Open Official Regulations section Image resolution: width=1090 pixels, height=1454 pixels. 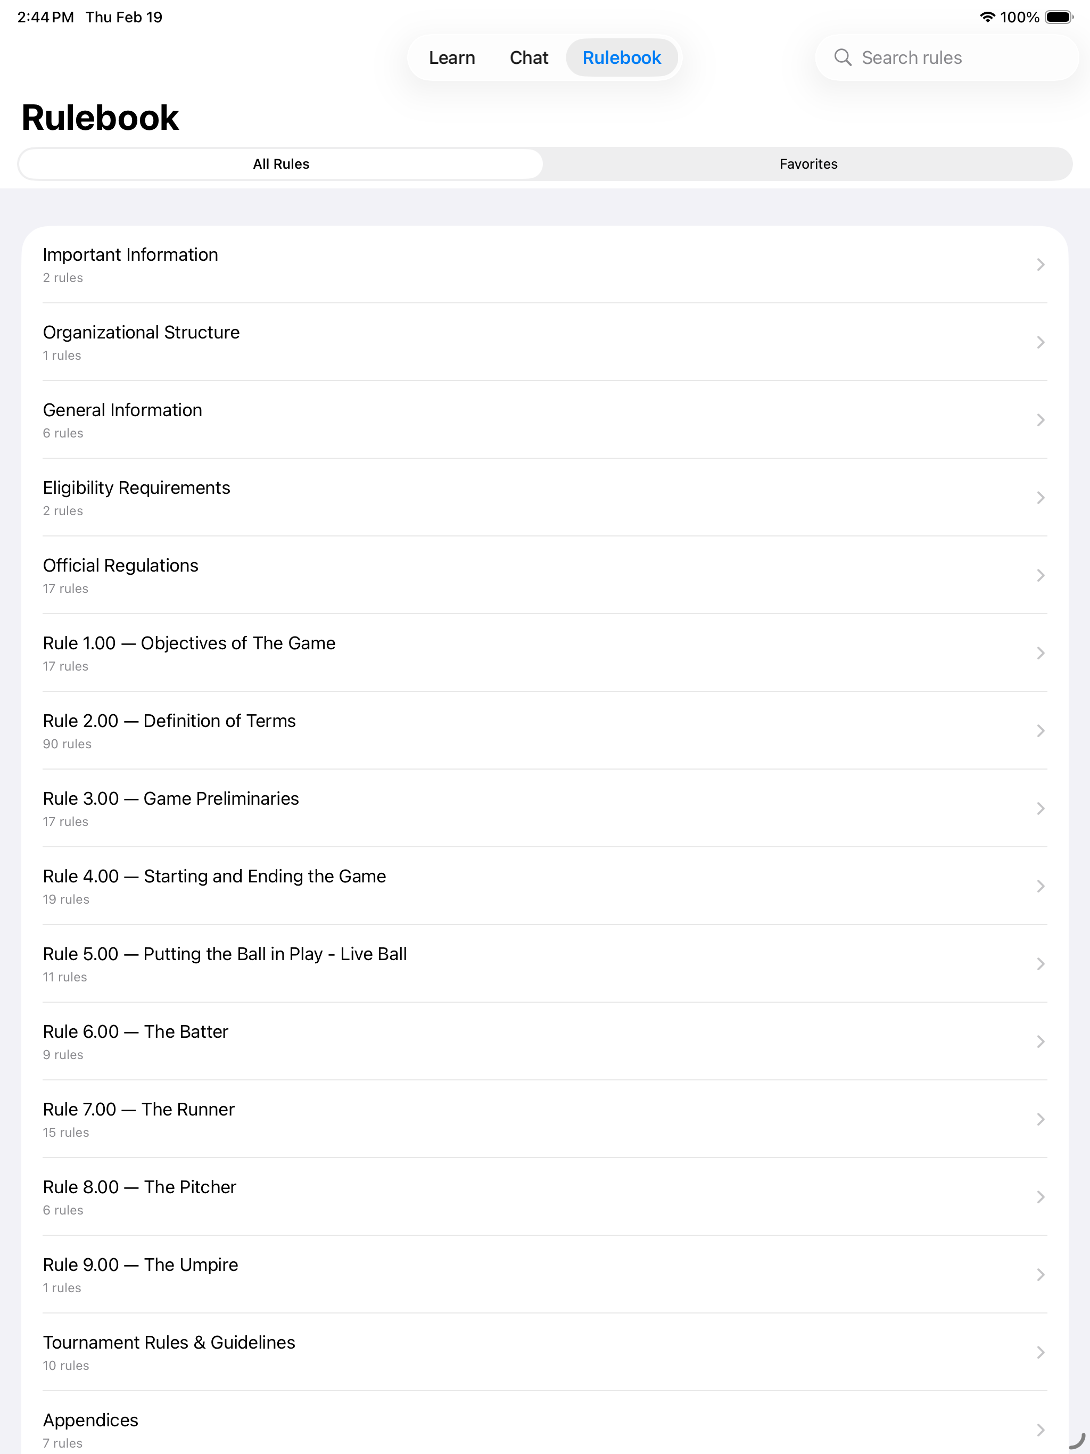(544, 575)
